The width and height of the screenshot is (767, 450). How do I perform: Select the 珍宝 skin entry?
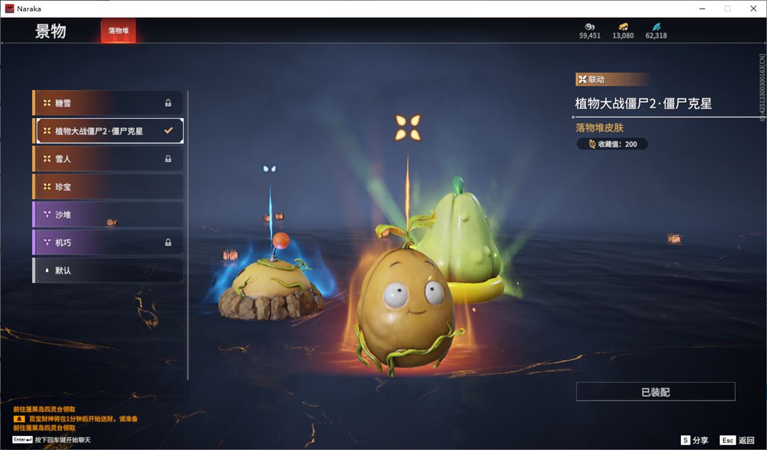point(108,187)
